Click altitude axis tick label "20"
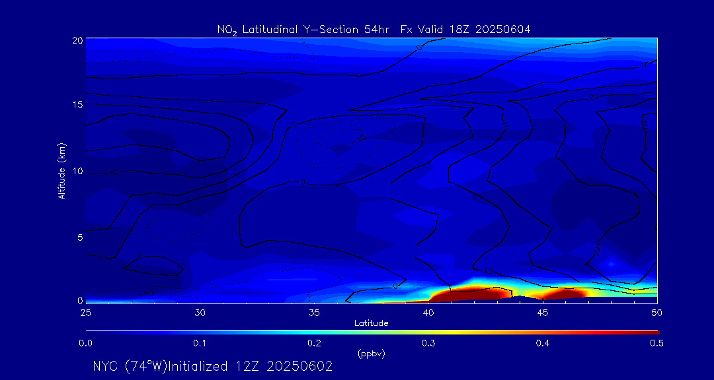Image resolution: width=714 pixels, height=380 pixels. pos(77,40)
